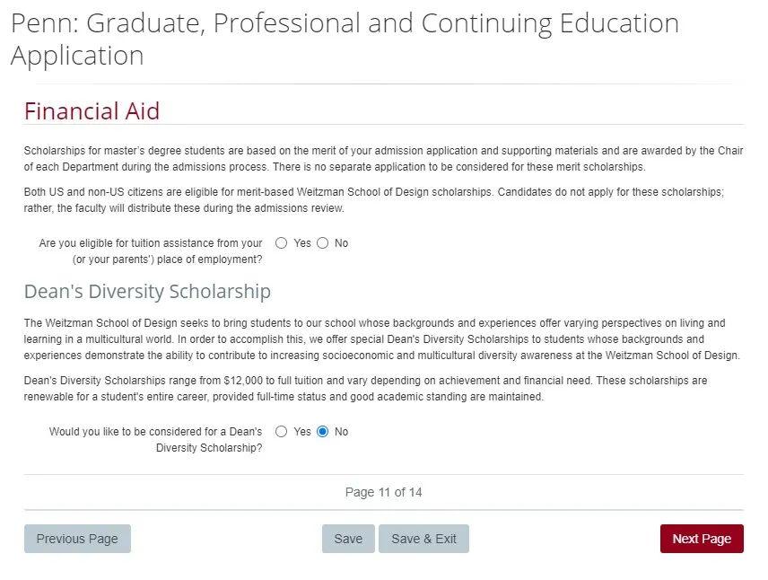Click the 'No' text label for Diversity Scholarship
768x580 pixels.
tap(342, 432)
